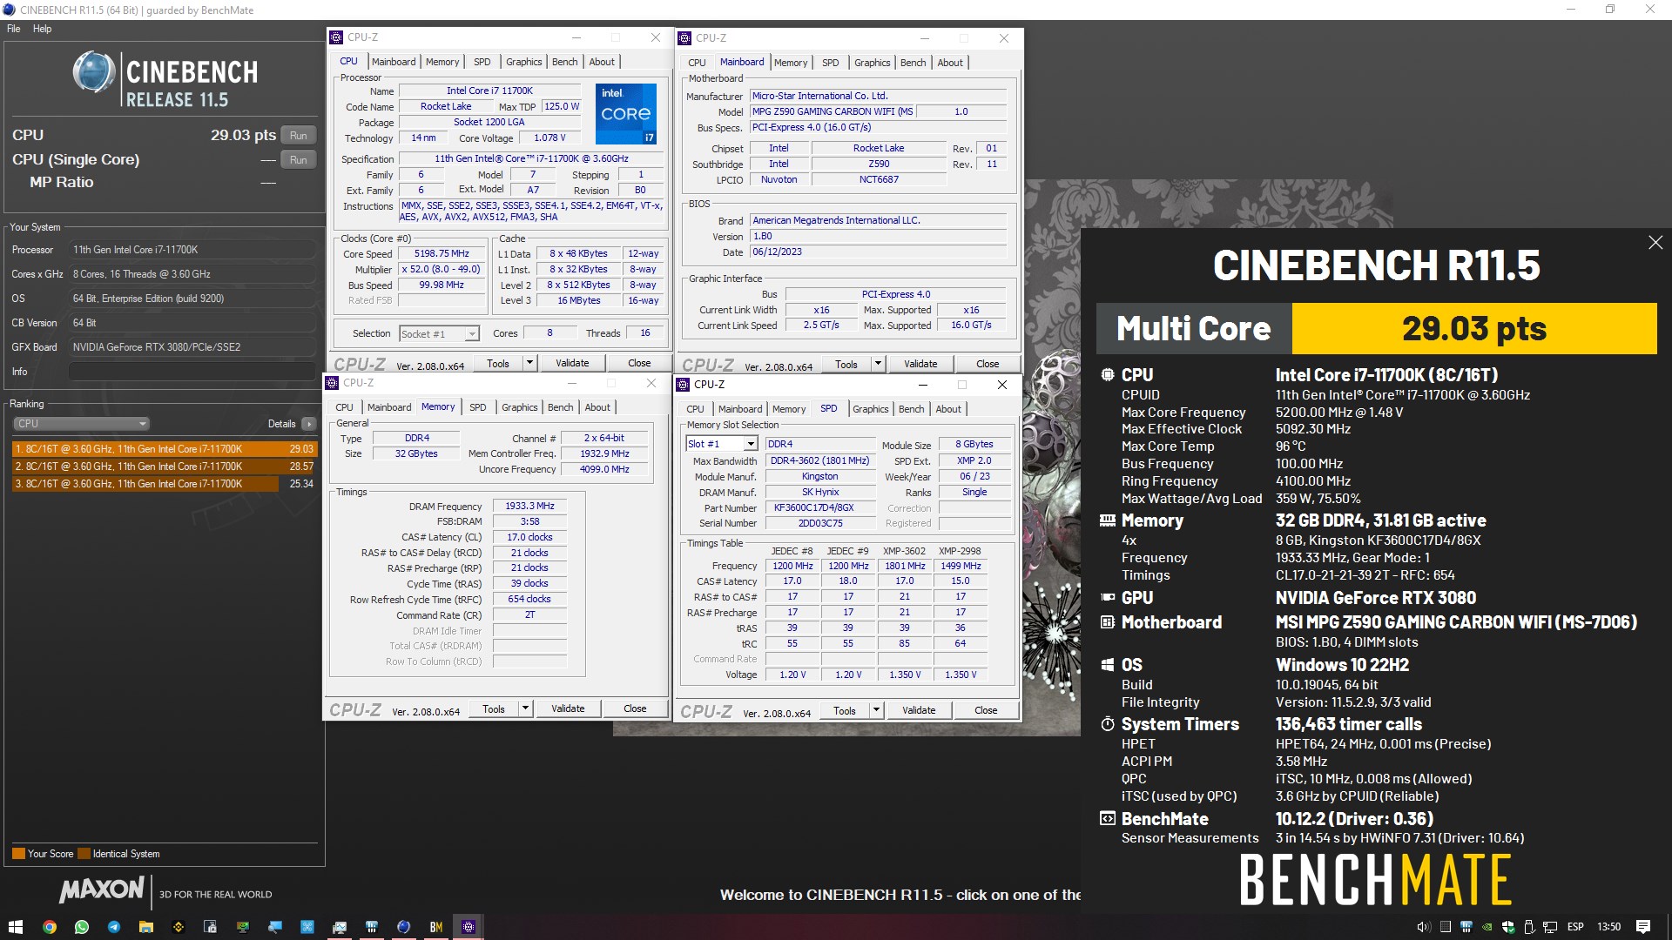Launch Google Chrome from the taskbar
Image resolution: width=1672 pixels, height=940 pixels.
click(50, 927)
